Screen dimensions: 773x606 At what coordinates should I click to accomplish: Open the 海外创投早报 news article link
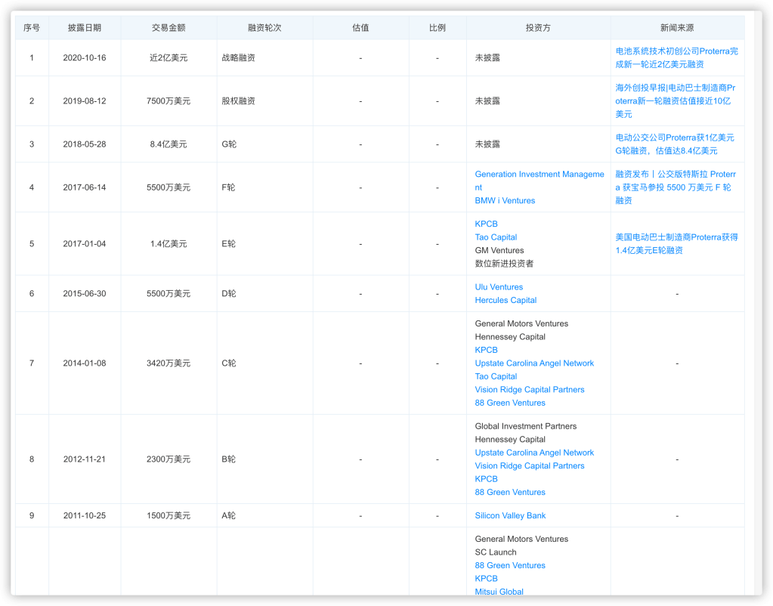point(674,101)
